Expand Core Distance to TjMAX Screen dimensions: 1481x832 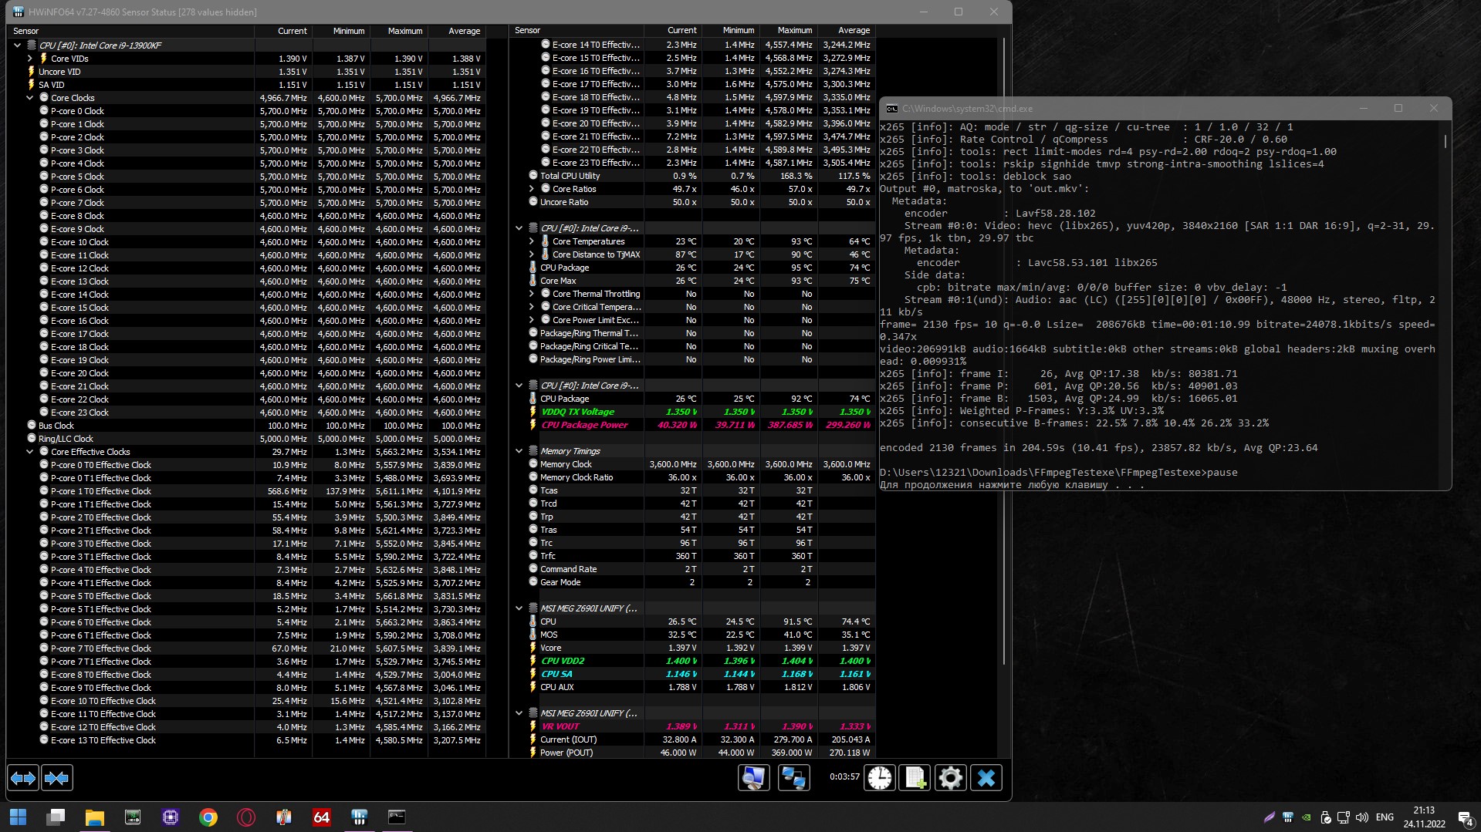[x=532, y=254]
